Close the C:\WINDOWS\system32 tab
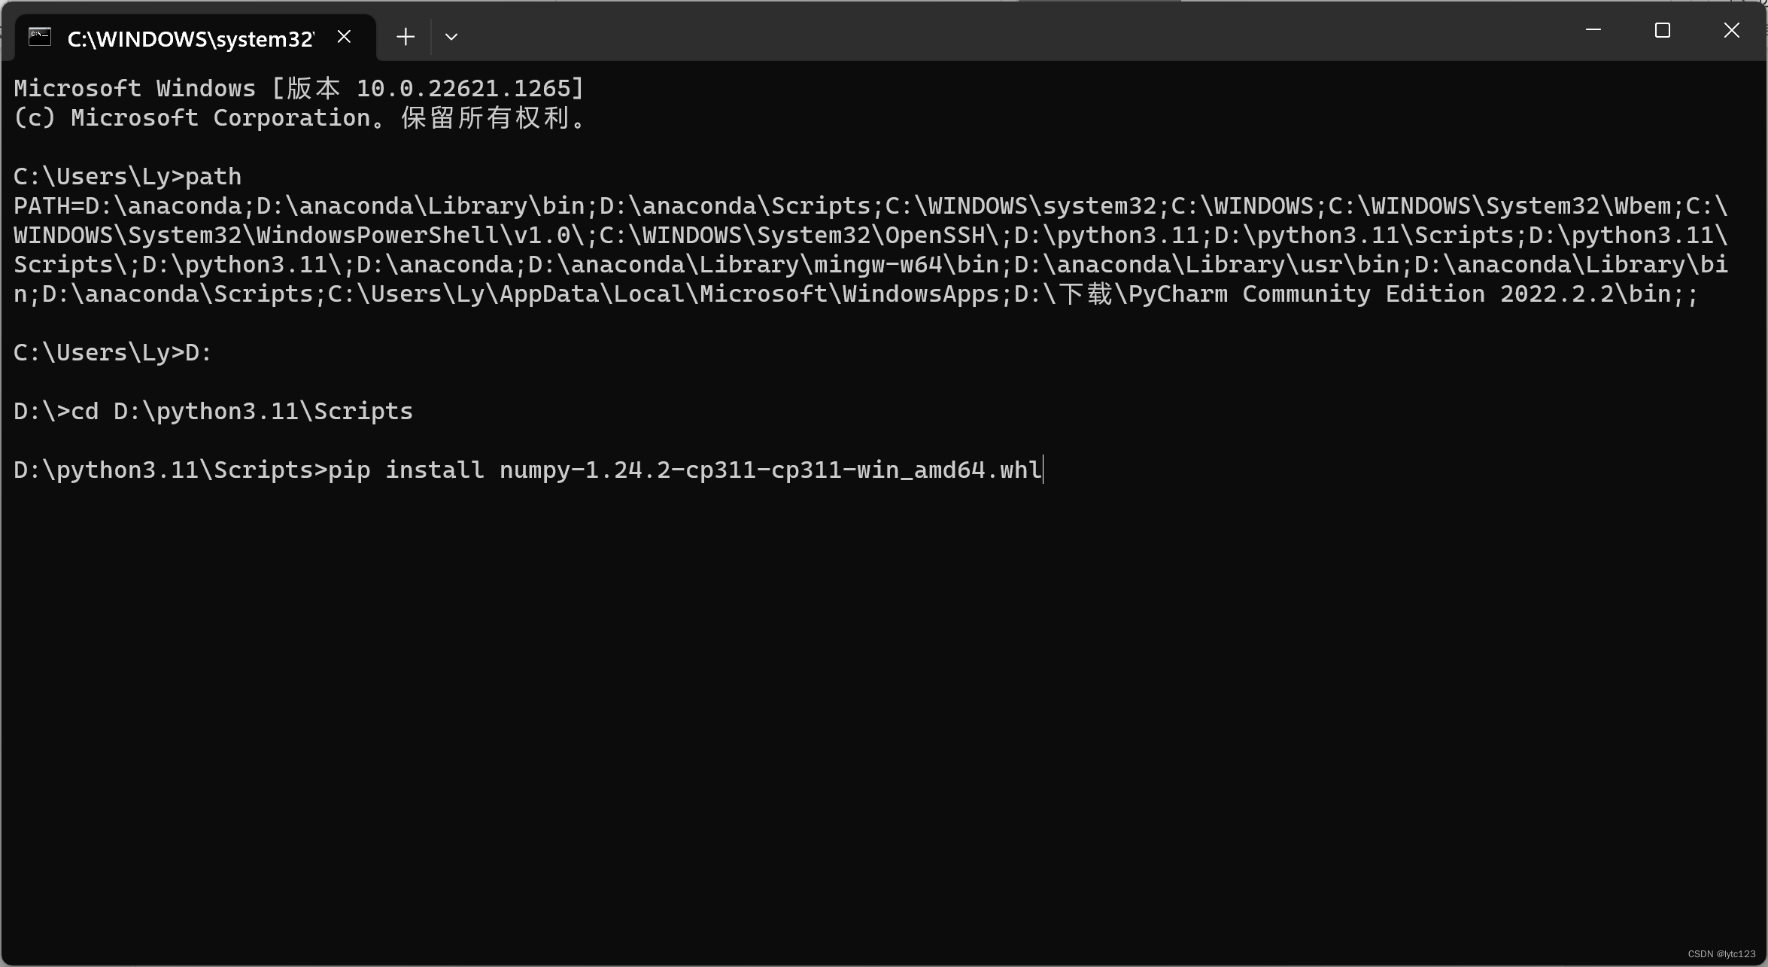This screenshot has width=1768, height=967. click(x=345, y=35)
